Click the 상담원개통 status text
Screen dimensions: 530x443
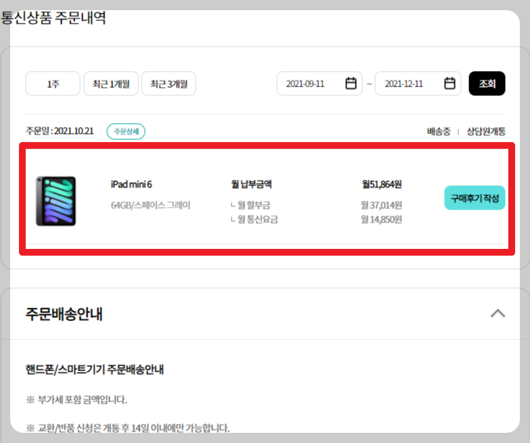[486, 131]
